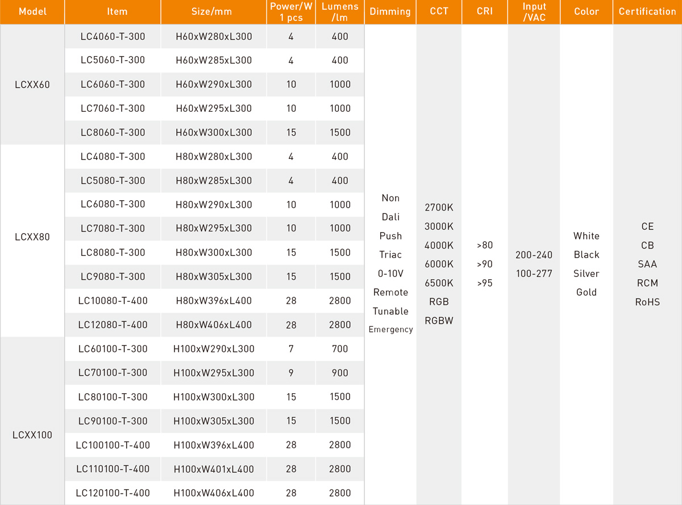Select the Lumens/lm column header
This screenshot has width=682, height=505.
pos(340,12)
